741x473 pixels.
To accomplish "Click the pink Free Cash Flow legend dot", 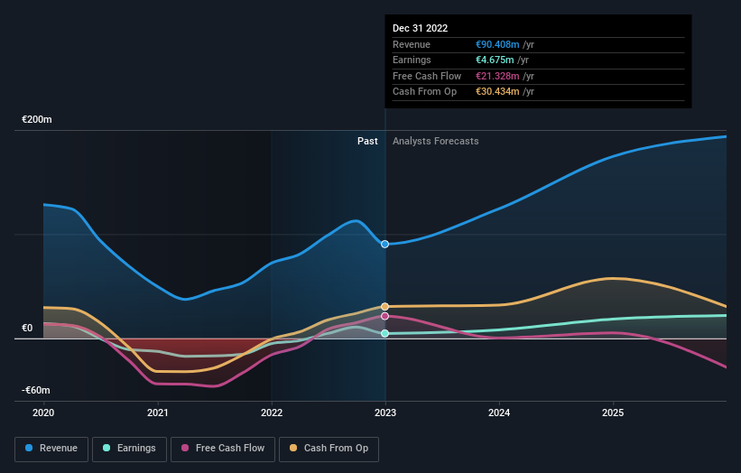I will [185, 448].
